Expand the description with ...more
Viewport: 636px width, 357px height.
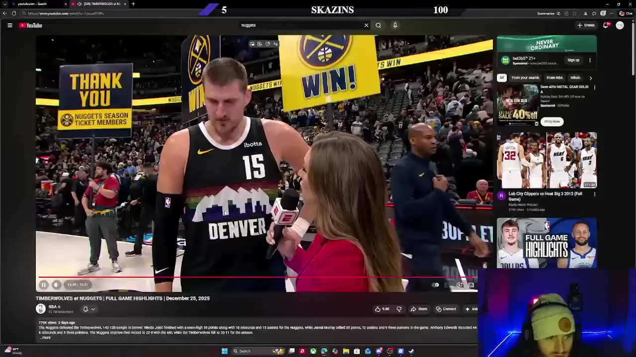pos(45,338)
